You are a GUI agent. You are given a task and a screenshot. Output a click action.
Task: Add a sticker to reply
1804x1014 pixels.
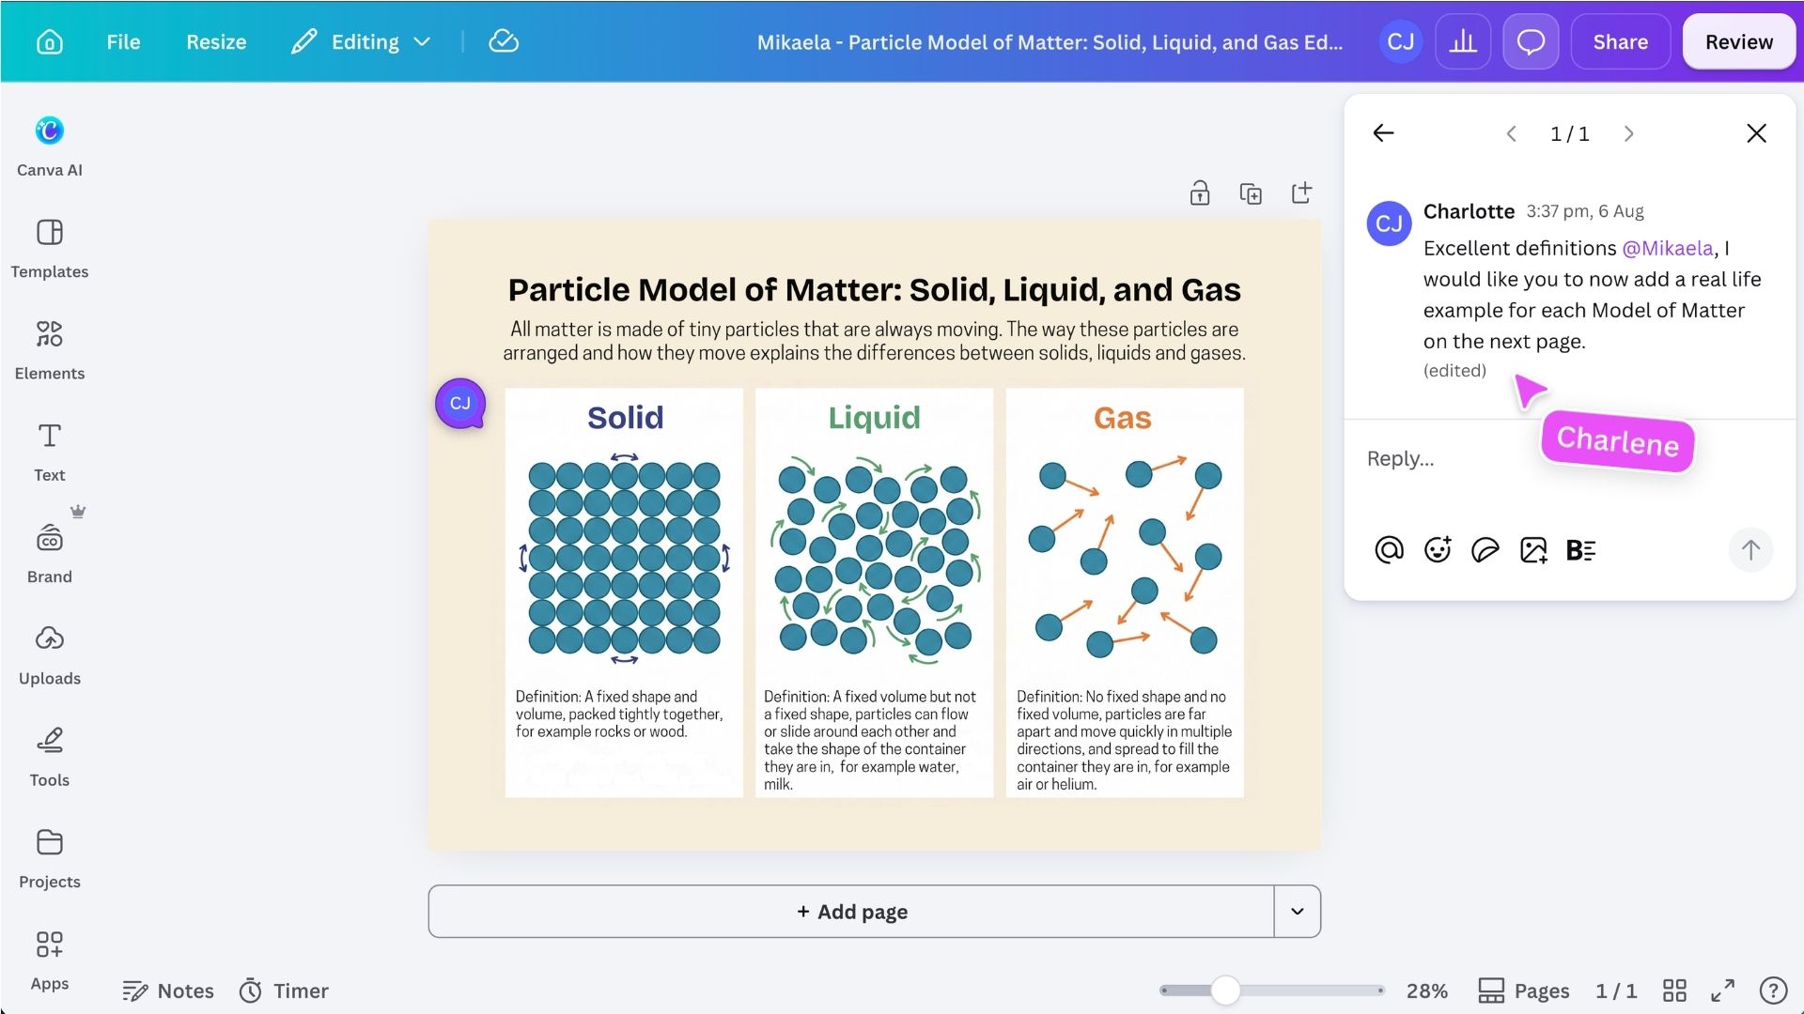(x=1485, y=550)
